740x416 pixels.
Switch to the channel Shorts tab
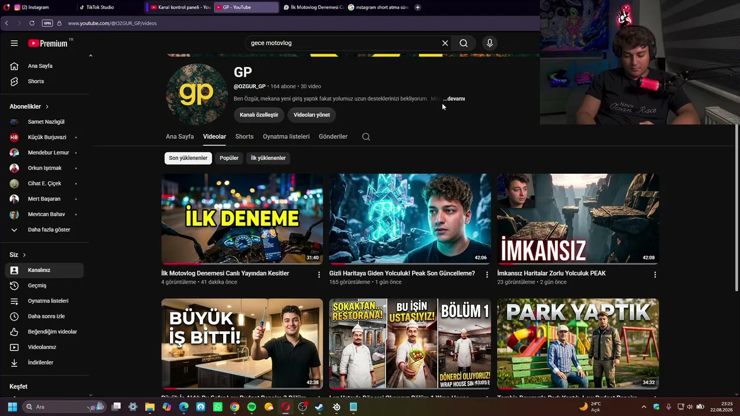point(245,137)
